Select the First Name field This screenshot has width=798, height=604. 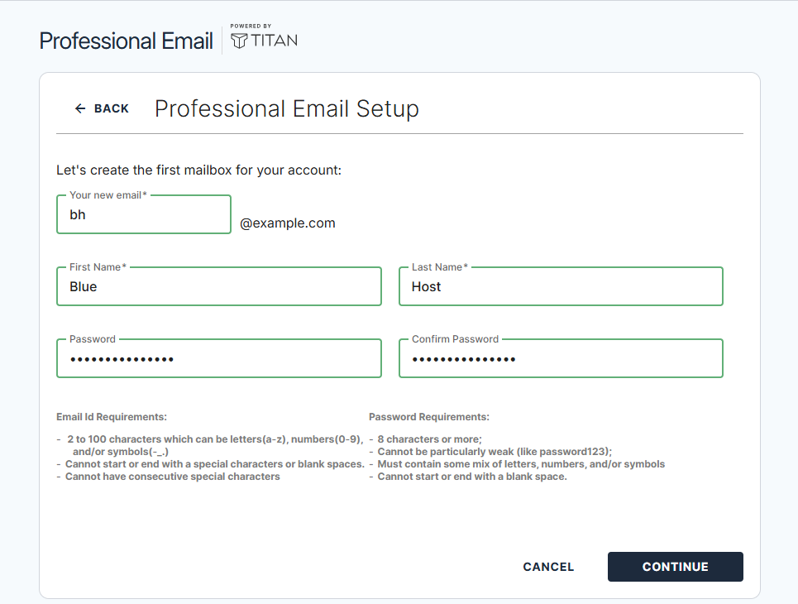tap(218, 286)
